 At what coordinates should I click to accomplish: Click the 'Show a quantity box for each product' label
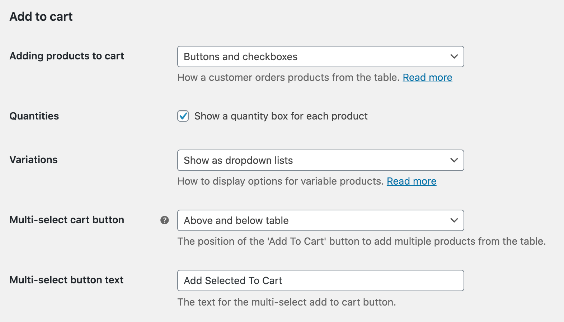tap(281, 116)
